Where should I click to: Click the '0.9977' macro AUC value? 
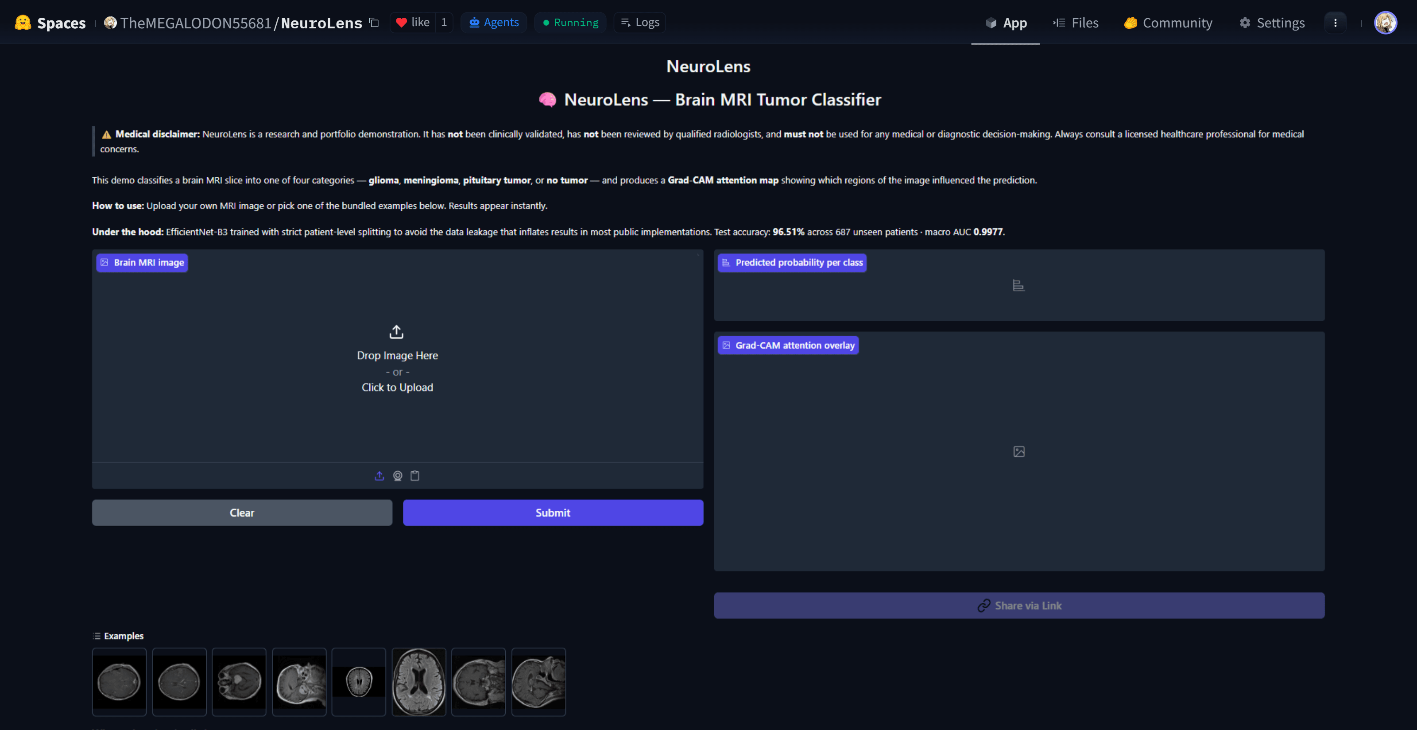pyautogui.click(x=988, y=232)
